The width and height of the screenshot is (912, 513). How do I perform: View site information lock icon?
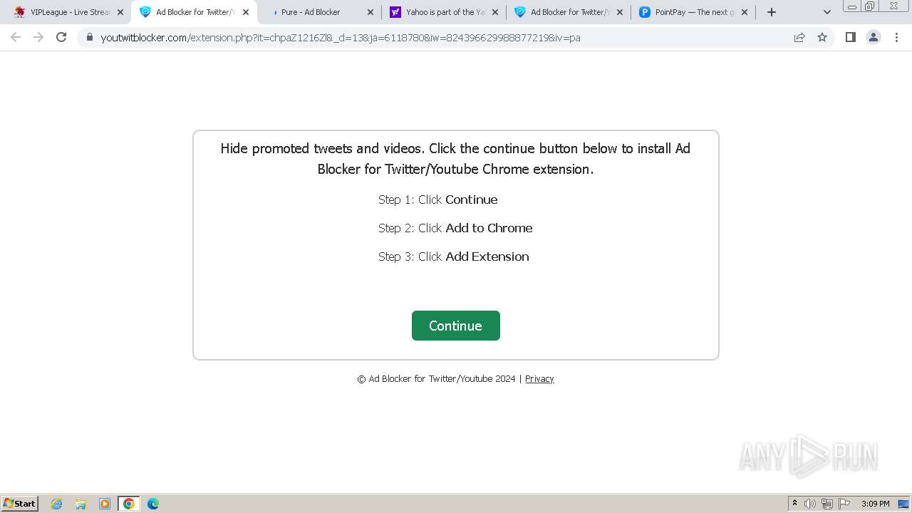tap(90, 38)
